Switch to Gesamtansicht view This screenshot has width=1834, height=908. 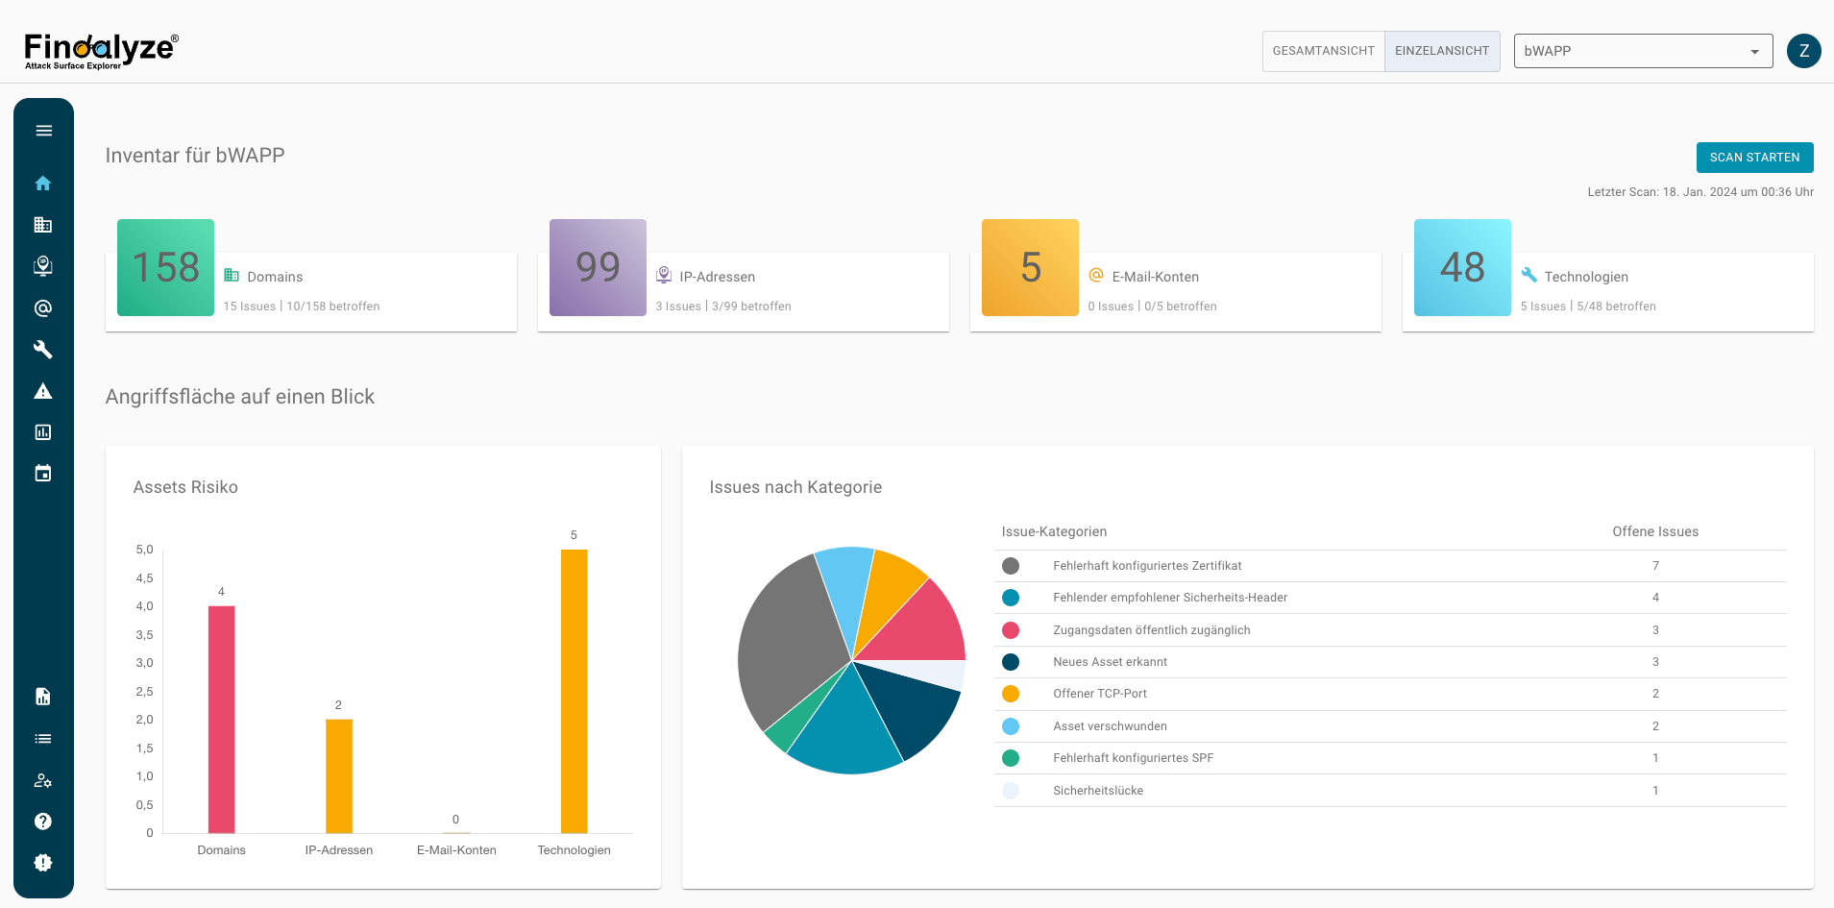click(1323, 51)
